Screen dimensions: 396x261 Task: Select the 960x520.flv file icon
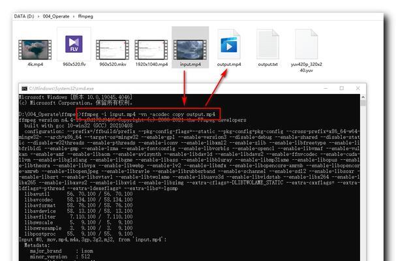tap(74, 44)
